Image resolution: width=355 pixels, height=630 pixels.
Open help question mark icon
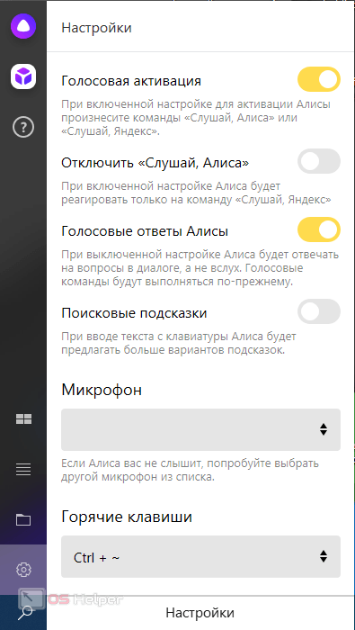point(23,128)
